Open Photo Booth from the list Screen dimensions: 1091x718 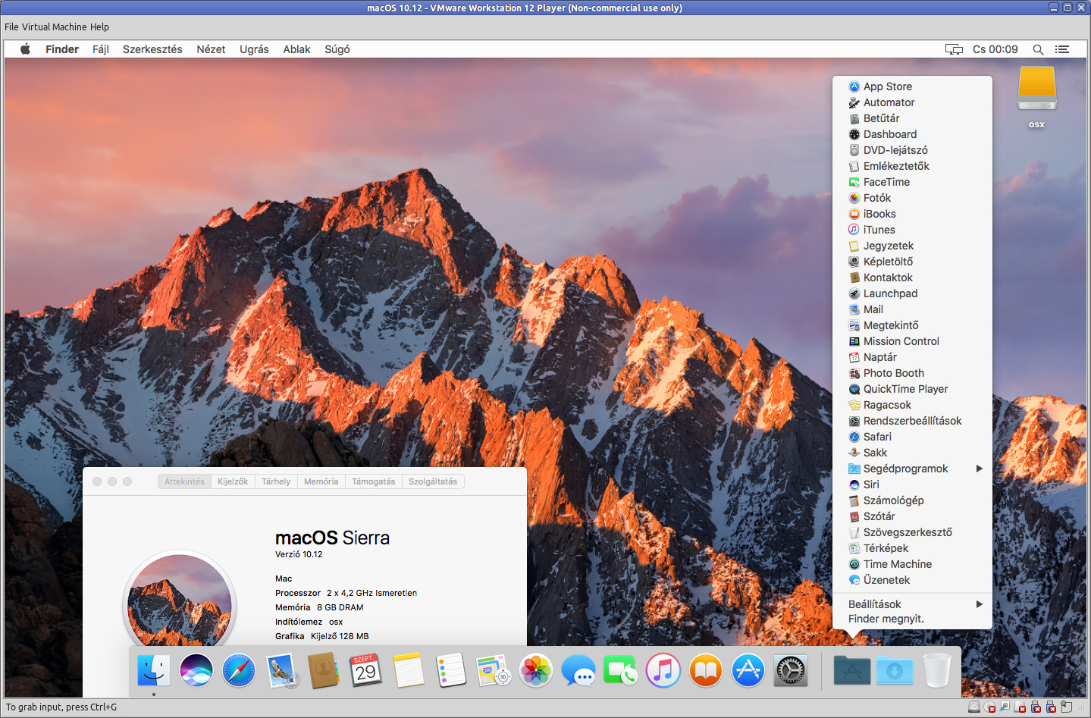pos(912,373)
